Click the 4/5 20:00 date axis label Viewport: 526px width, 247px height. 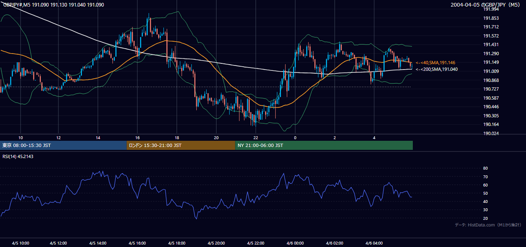(216, 243)
